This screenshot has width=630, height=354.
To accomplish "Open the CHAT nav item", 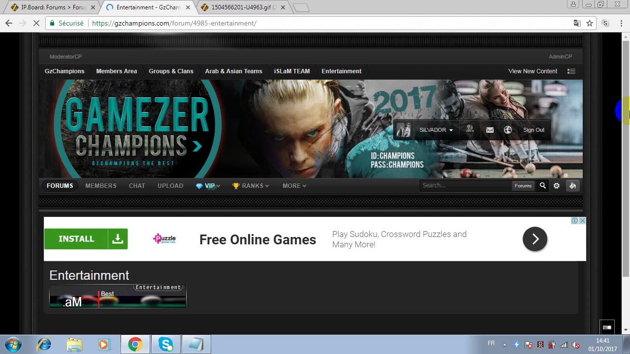I will point(137,185).
